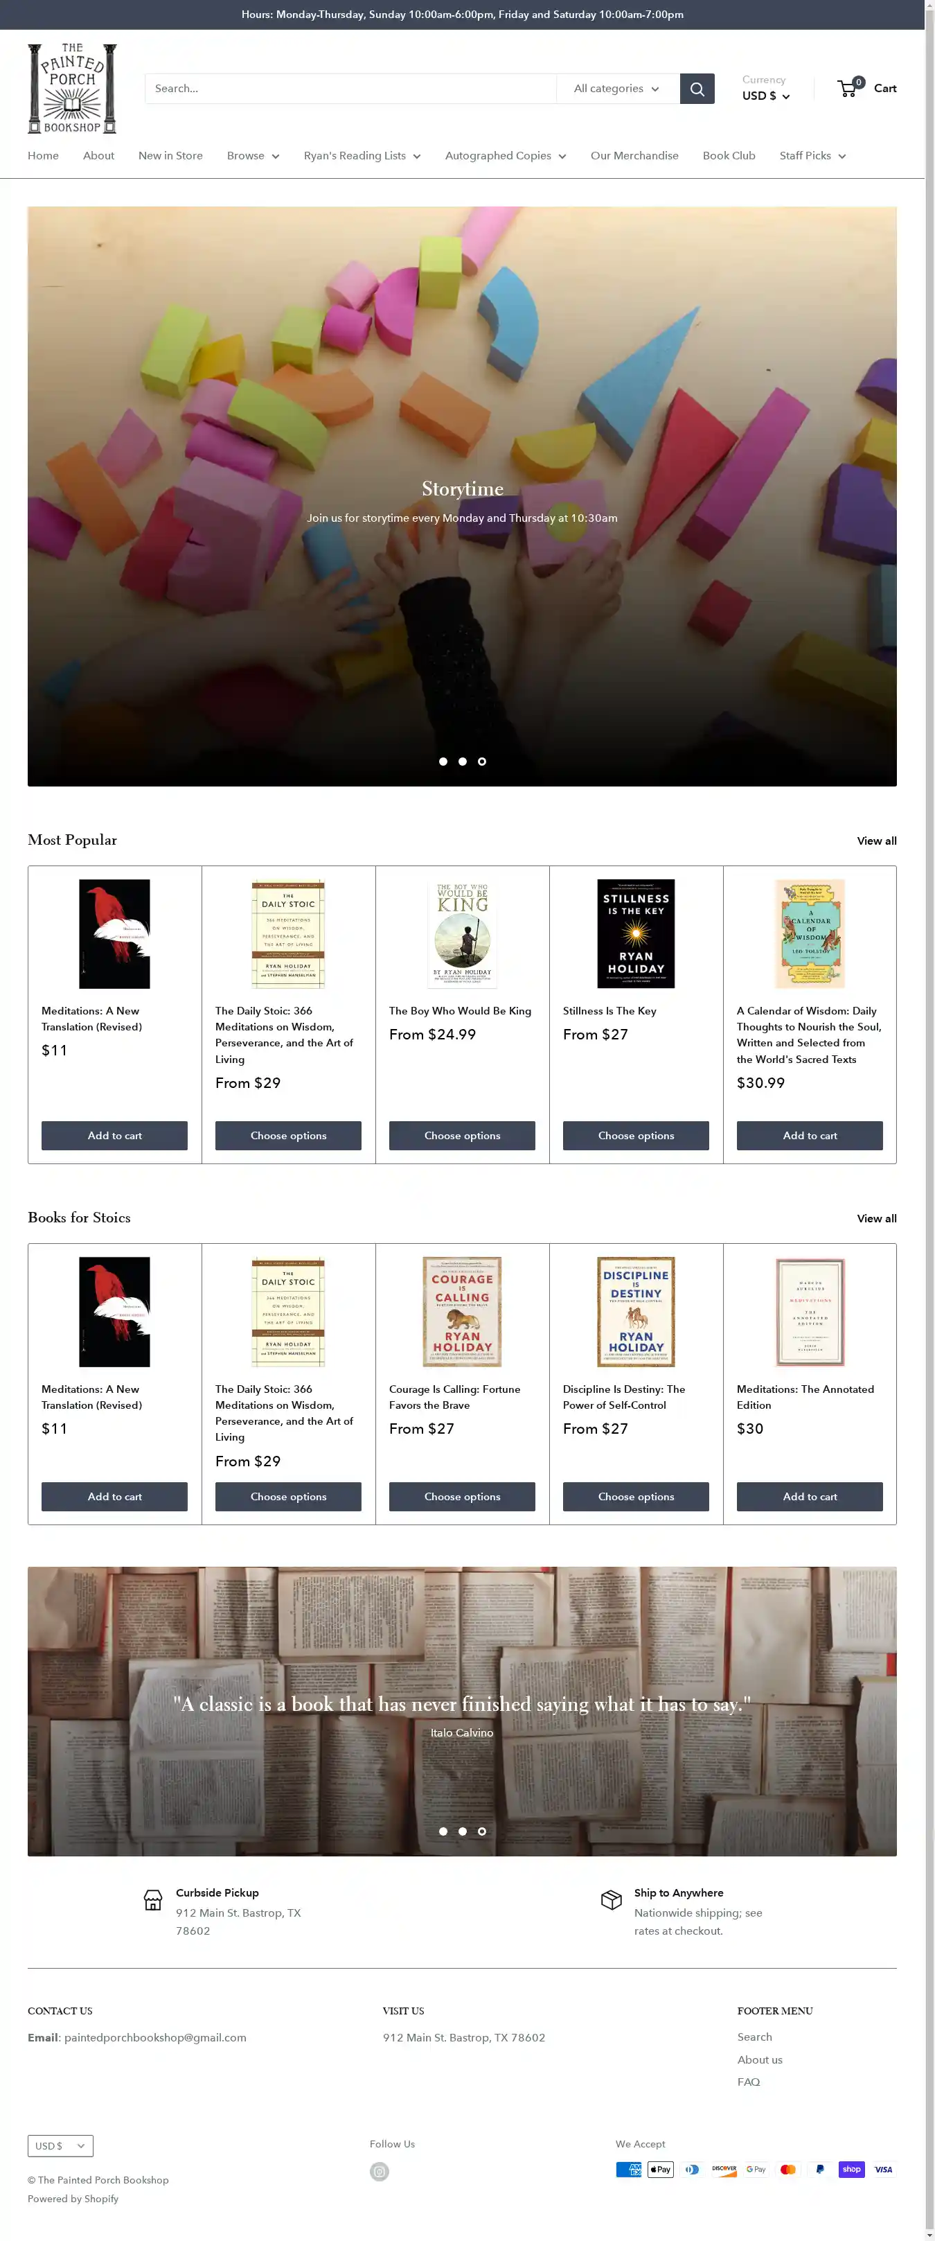Open the header USD $ currency selector
This screenshot has height=2241, width=935.
point(765,96)
